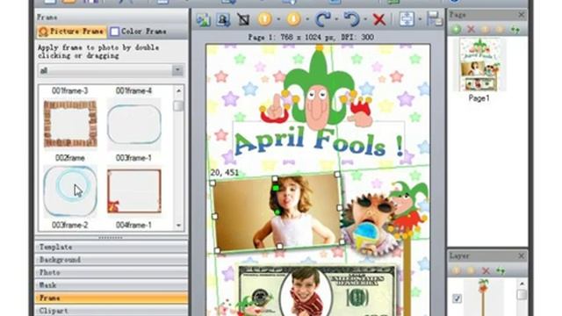This screenshot has width=562, height=316.
Task: Delete selected object with red X
Action: pyautogui.click(x=379, y=19)
